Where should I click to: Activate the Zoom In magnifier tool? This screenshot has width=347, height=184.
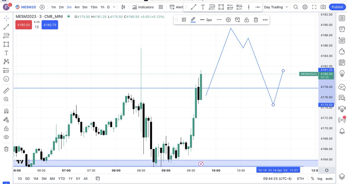pos(6,99)
